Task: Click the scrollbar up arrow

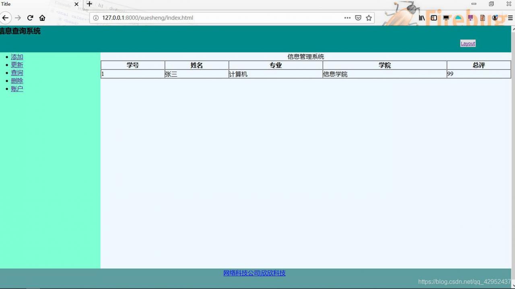Action: 513,29
